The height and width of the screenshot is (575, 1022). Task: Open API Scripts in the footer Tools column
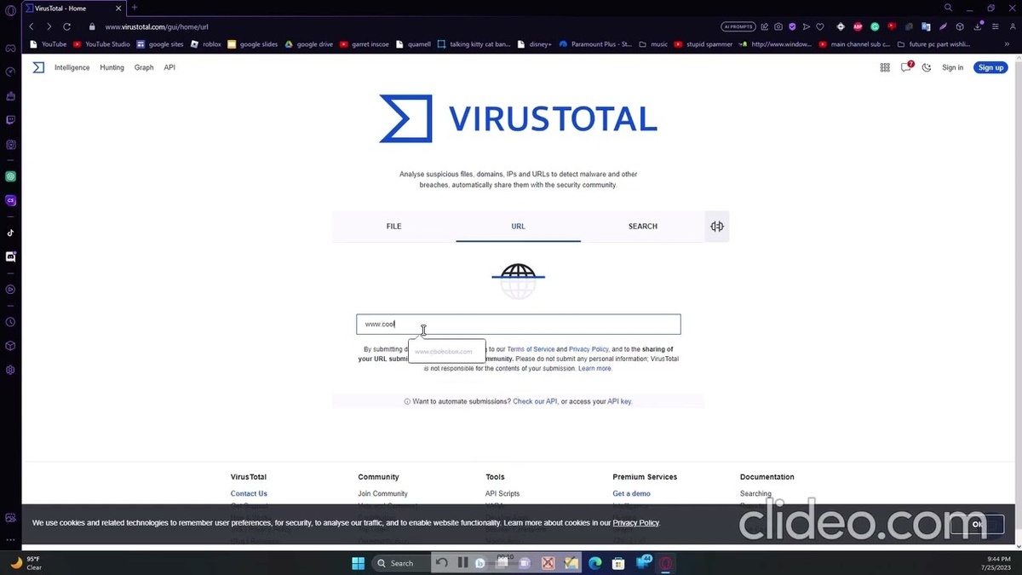(502, 493)
